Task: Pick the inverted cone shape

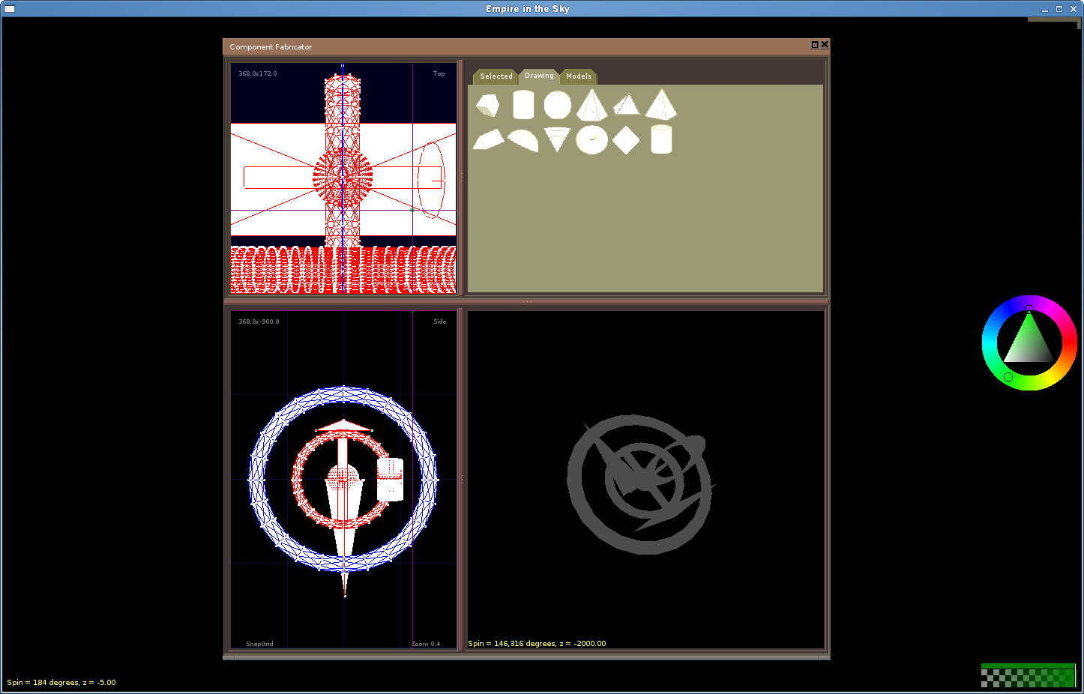Action: (557, 139)
